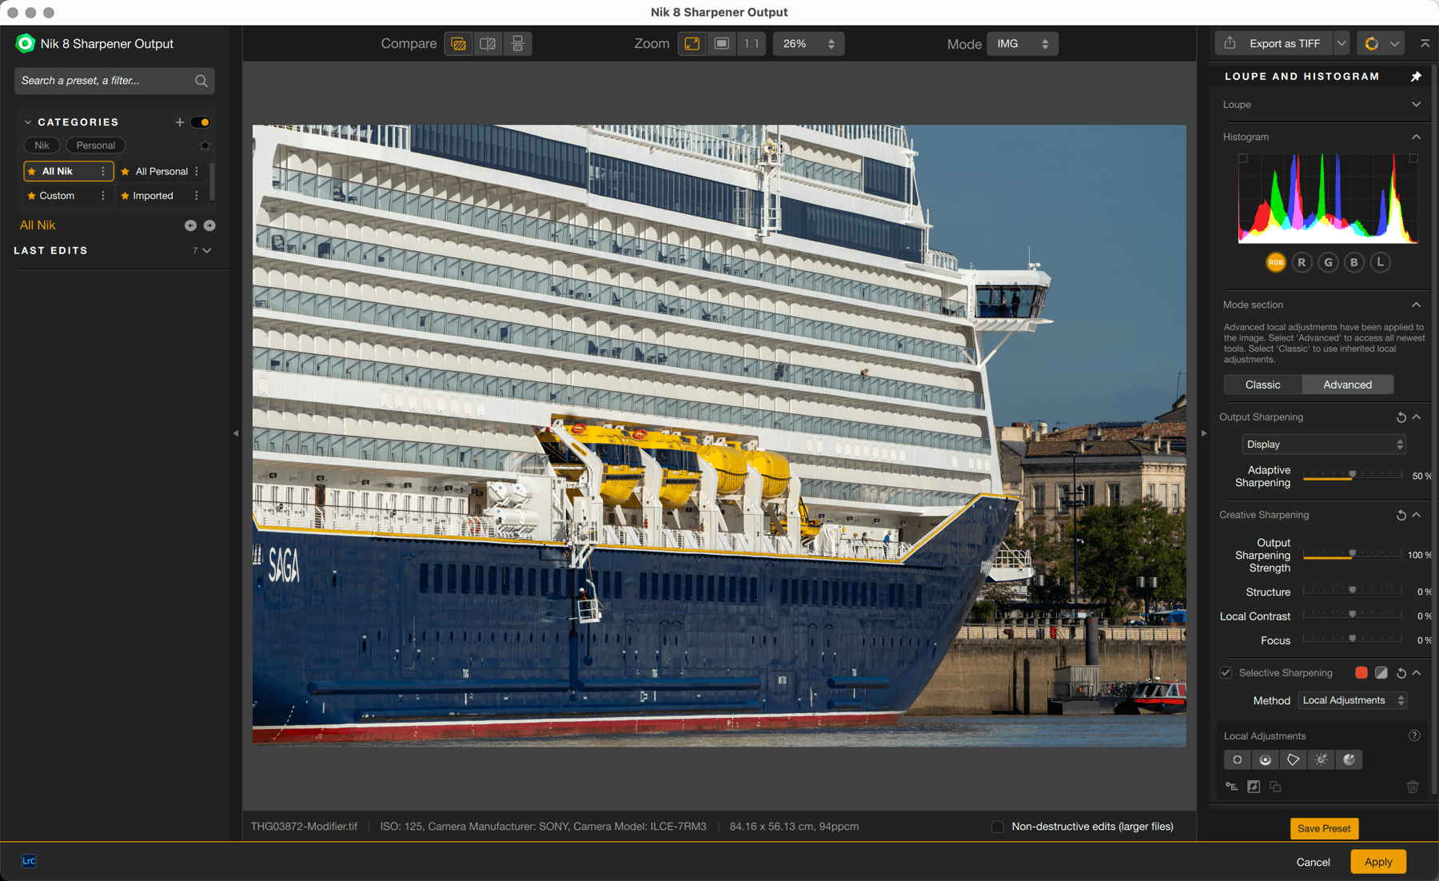Toggle the Categories switch
This screenshot has width=1439, height=881.
(201, 122)
